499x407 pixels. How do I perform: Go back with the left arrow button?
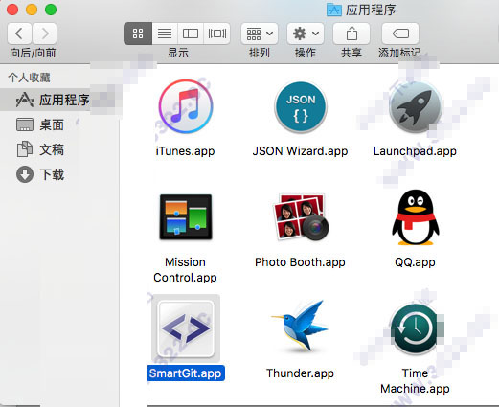(19, 34)
